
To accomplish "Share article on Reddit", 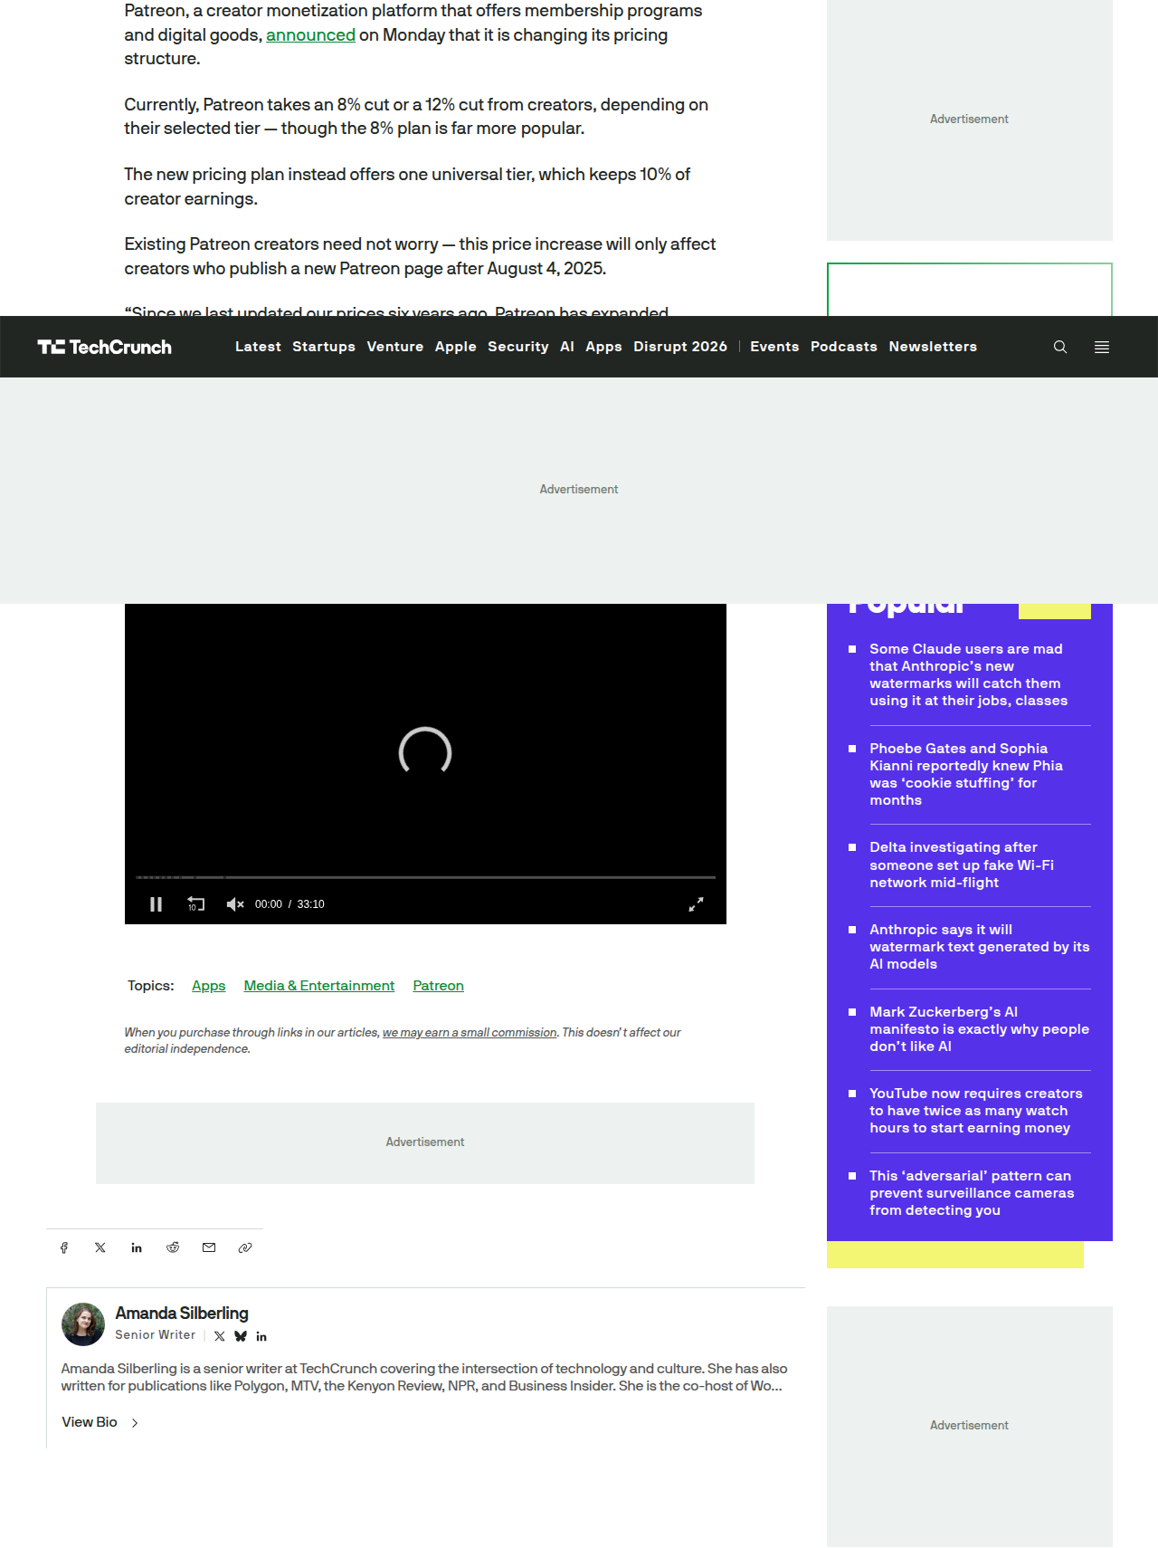I will coord(173,1247).
